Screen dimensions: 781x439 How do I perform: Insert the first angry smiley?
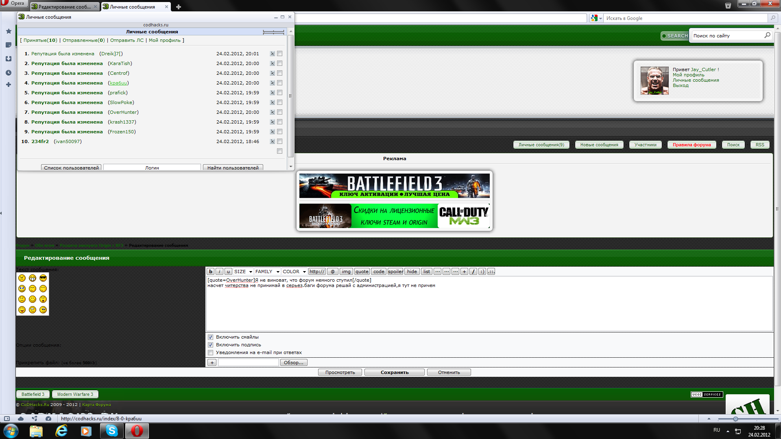pos(22,278)
